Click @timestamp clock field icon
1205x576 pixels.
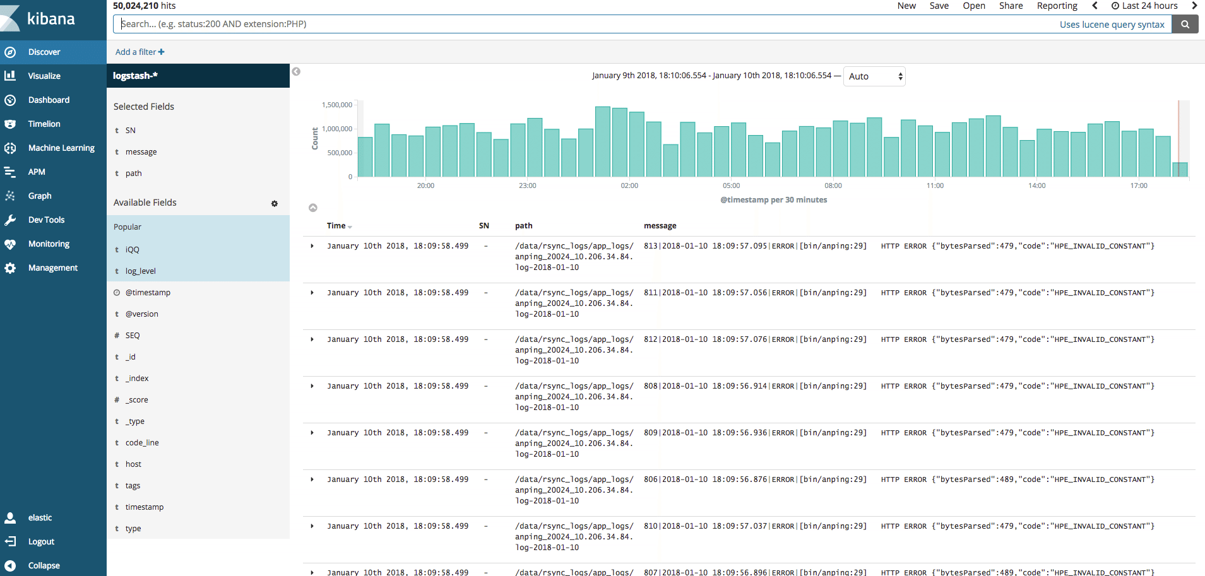click(x=117, y=292)
